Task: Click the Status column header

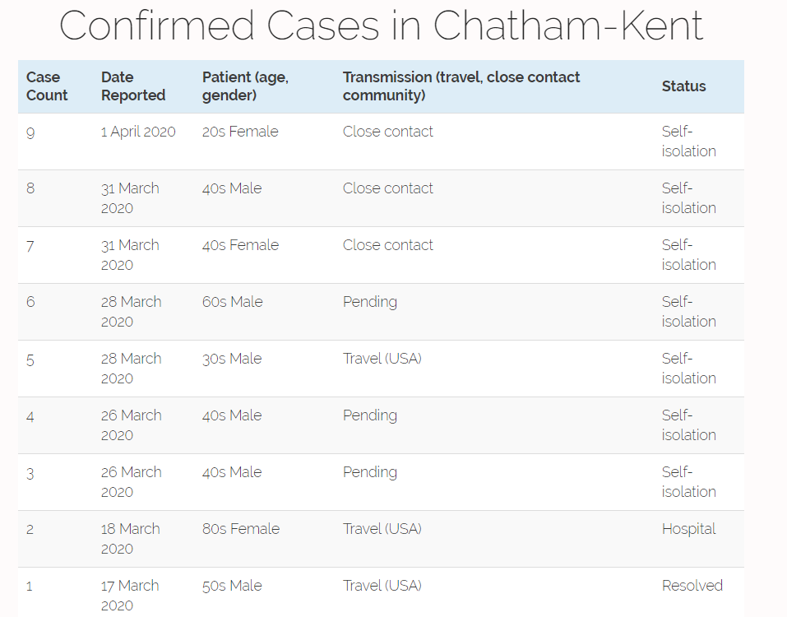Action: click(x=683, y=86)
